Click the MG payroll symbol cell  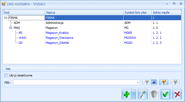137,28
